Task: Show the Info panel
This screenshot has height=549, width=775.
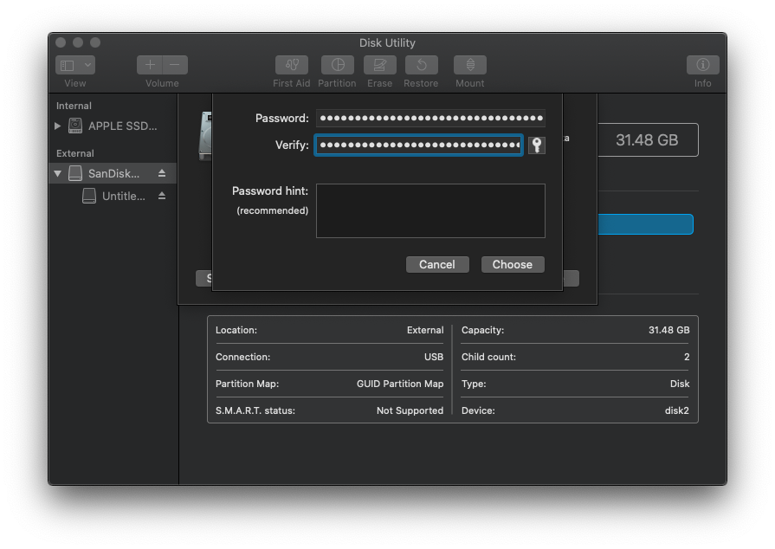Action: coord(702,64)
